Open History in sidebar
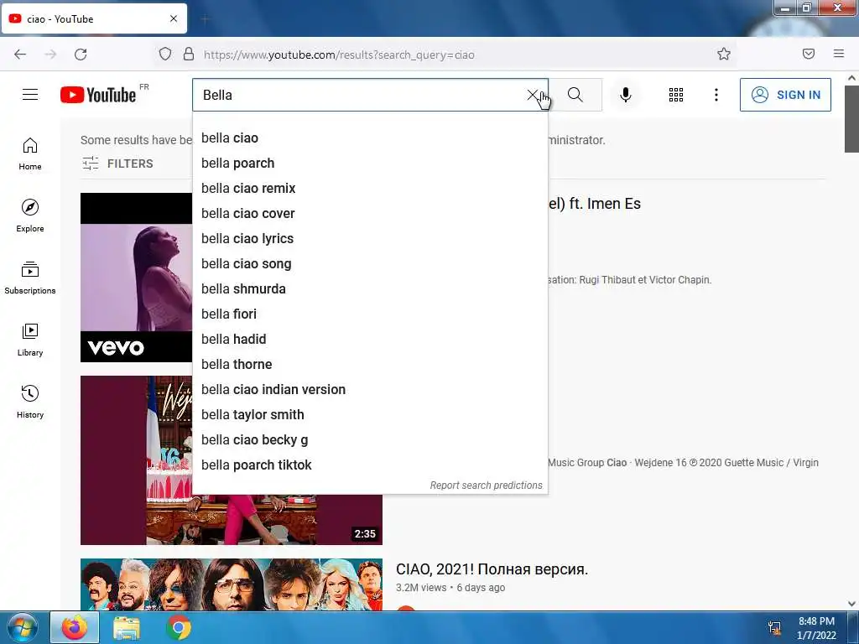 pyautogui.click(x=30, y=402)
